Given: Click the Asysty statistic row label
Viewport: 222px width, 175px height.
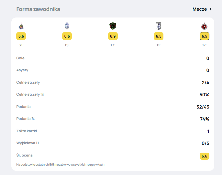Looking at the screenshot, I should [22, 70].
